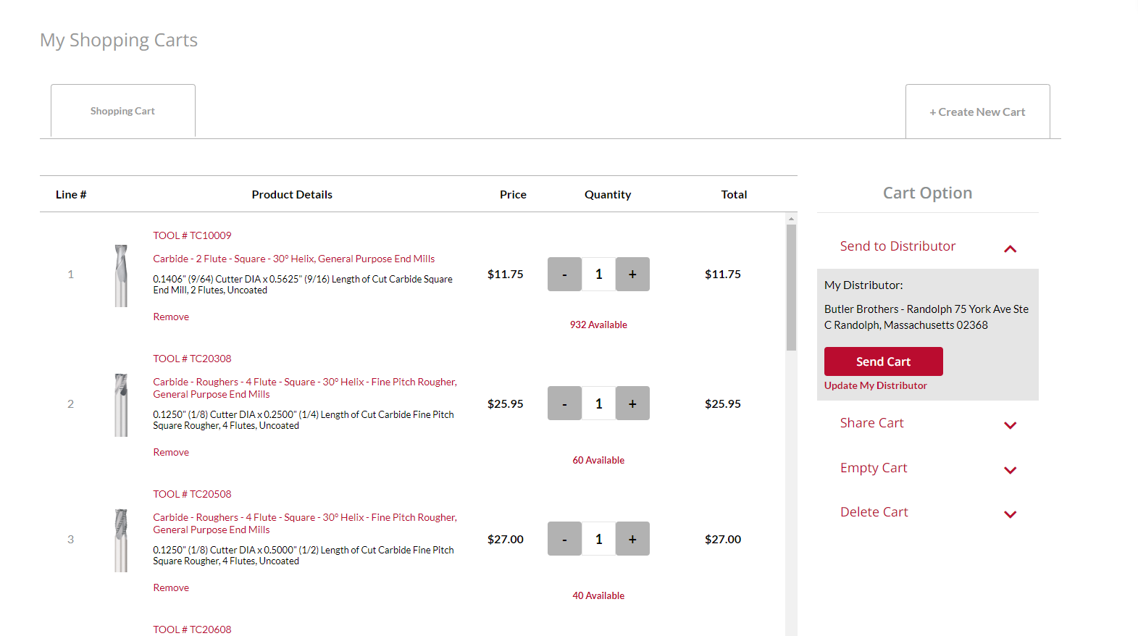
Task: Increase quantity of TC20508 rougher
Action: 632,539
